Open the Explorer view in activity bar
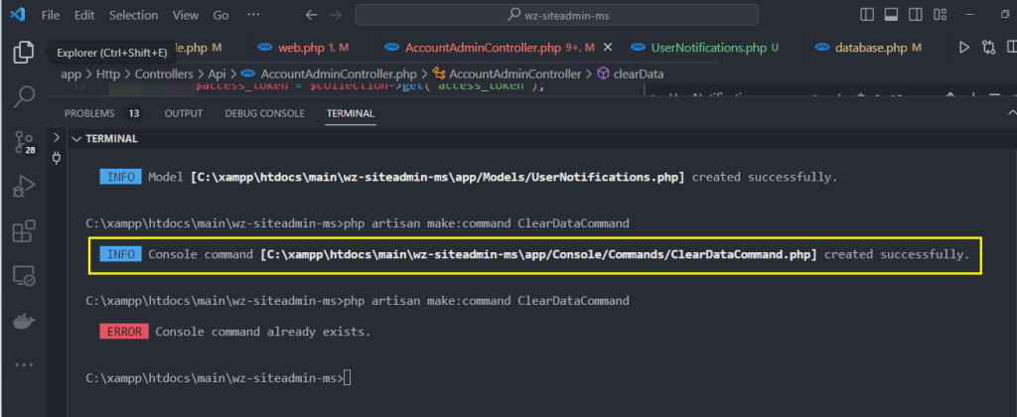Viewport: 1017px width, 417px height. pyautogui.click(x=24, y=53)
